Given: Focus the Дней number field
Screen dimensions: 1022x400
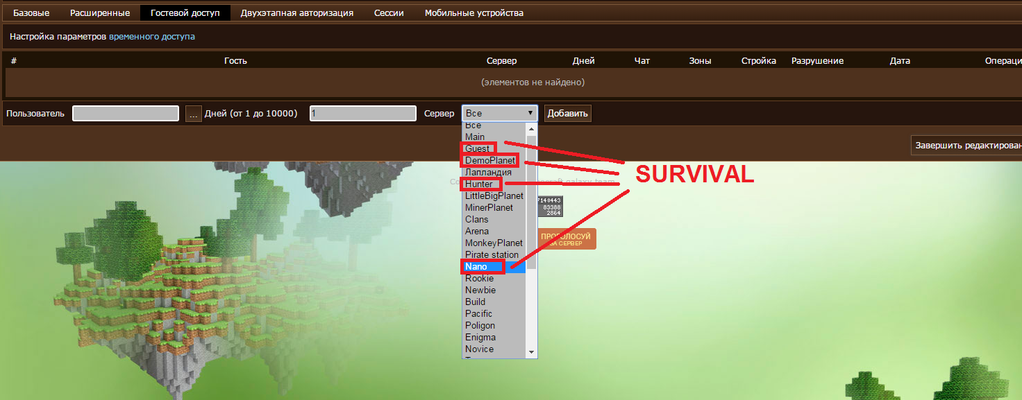Looking at the screenshot, I should pos(363,113).
